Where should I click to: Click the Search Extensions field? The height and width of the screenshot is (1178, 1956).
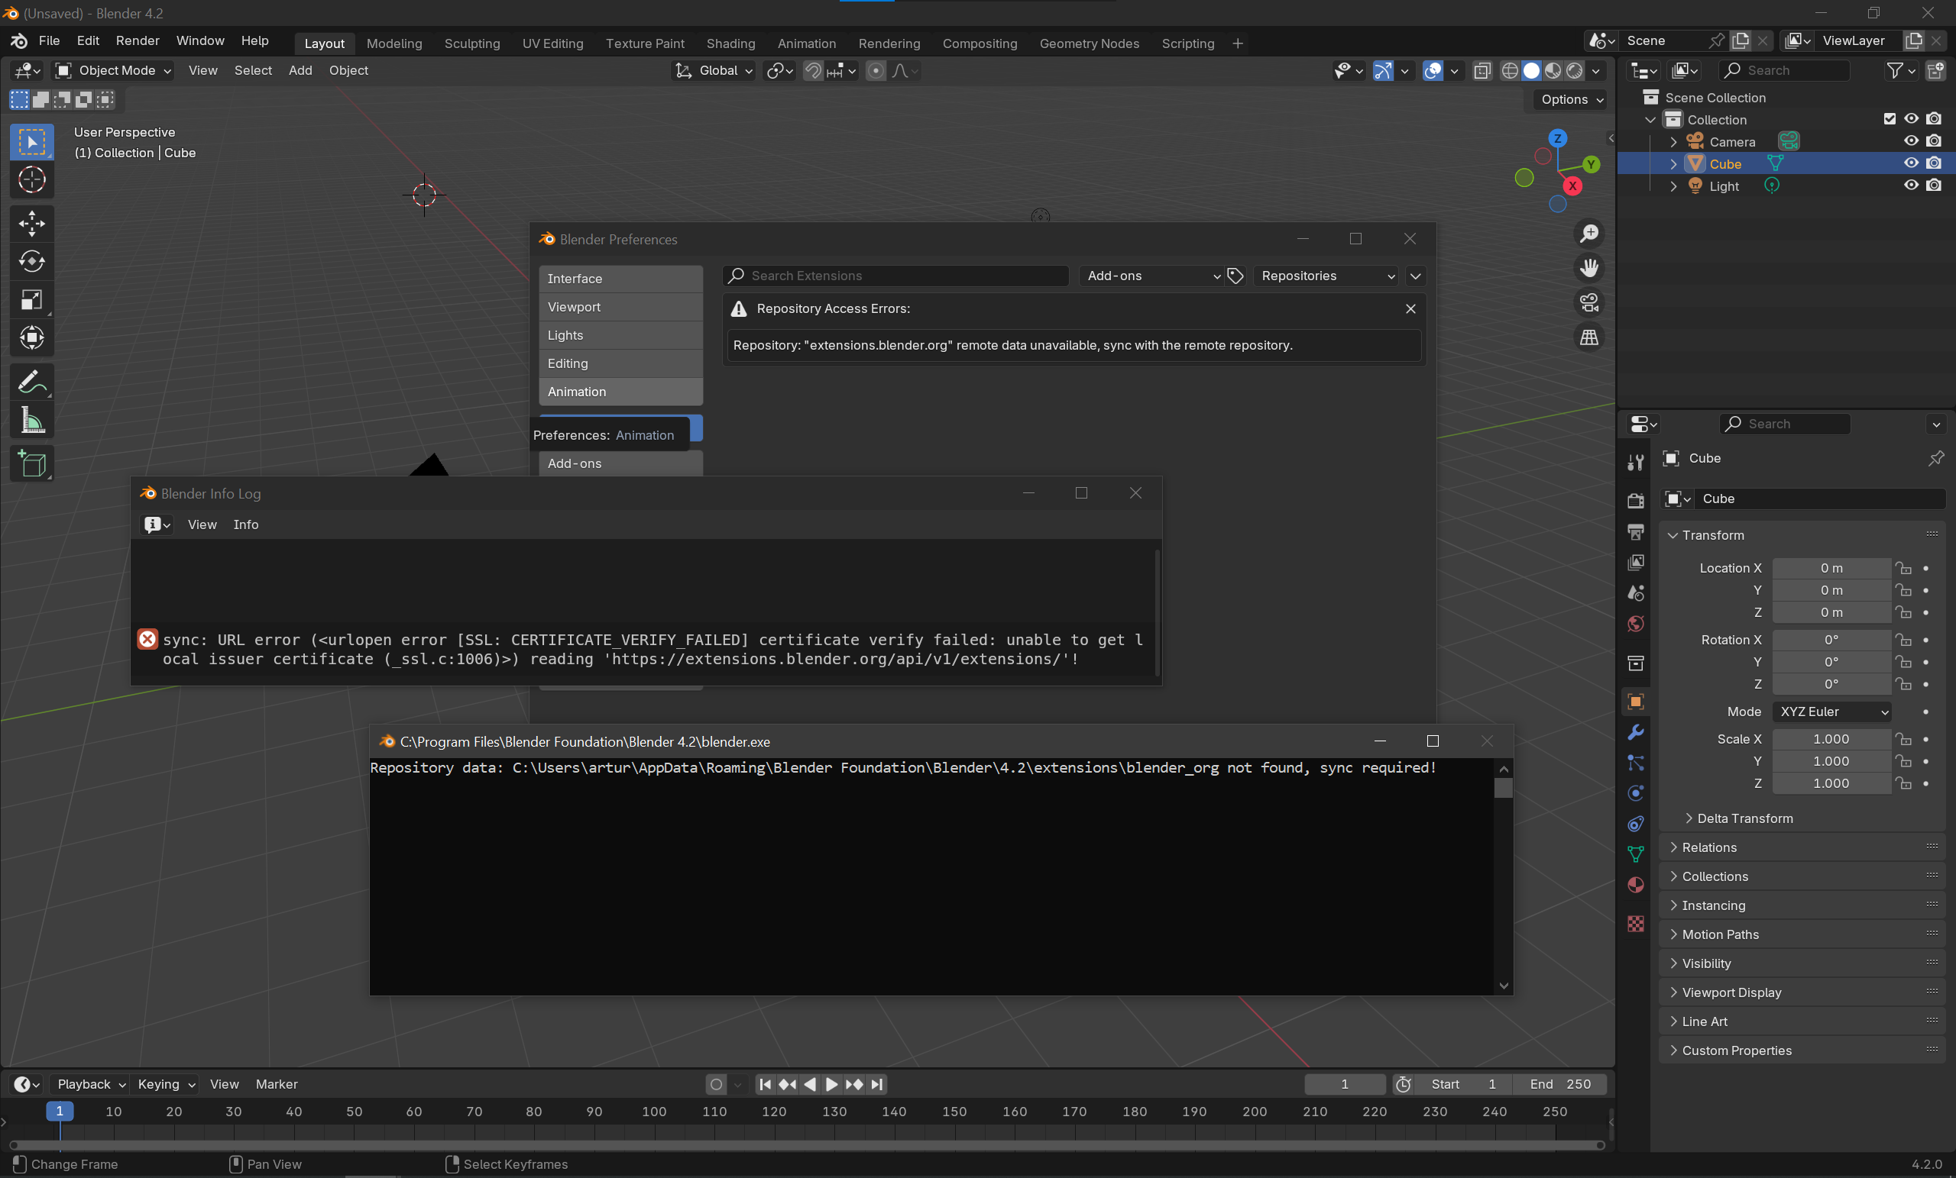(897, 276)
